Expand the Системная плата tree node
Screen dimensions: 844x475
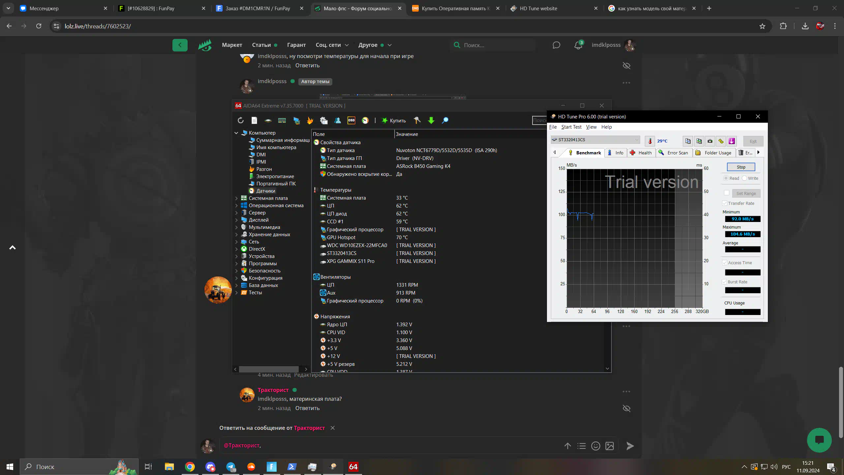(x=236, y=198)
